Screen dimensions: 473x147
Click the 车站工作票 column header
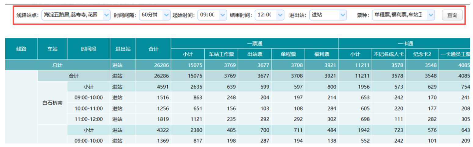pyautogui.click(x=221, y=54)
